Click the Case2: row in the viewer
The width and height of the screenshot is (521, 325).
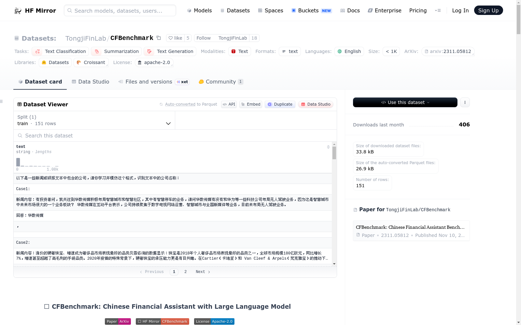tap(173, 242)
